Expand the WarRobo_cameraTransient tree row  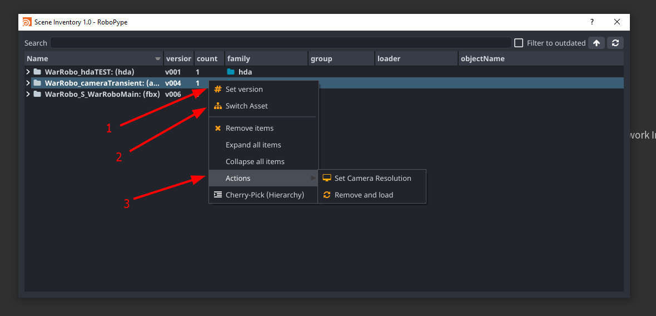point(28,83)
